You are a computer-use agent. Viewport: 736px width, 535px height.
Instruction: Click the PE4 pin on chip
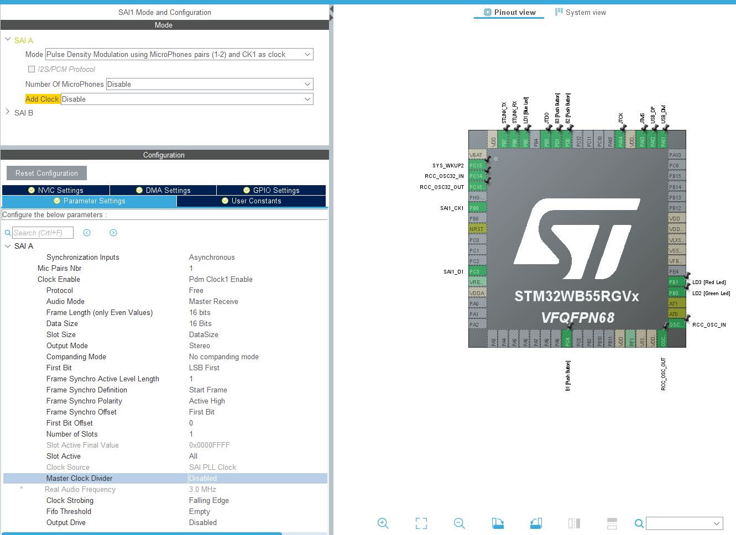pos(677,271)
